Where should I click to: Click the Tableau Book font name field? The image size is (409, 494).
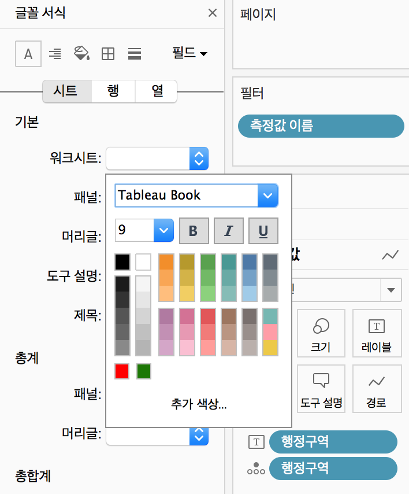click(186, 196)
